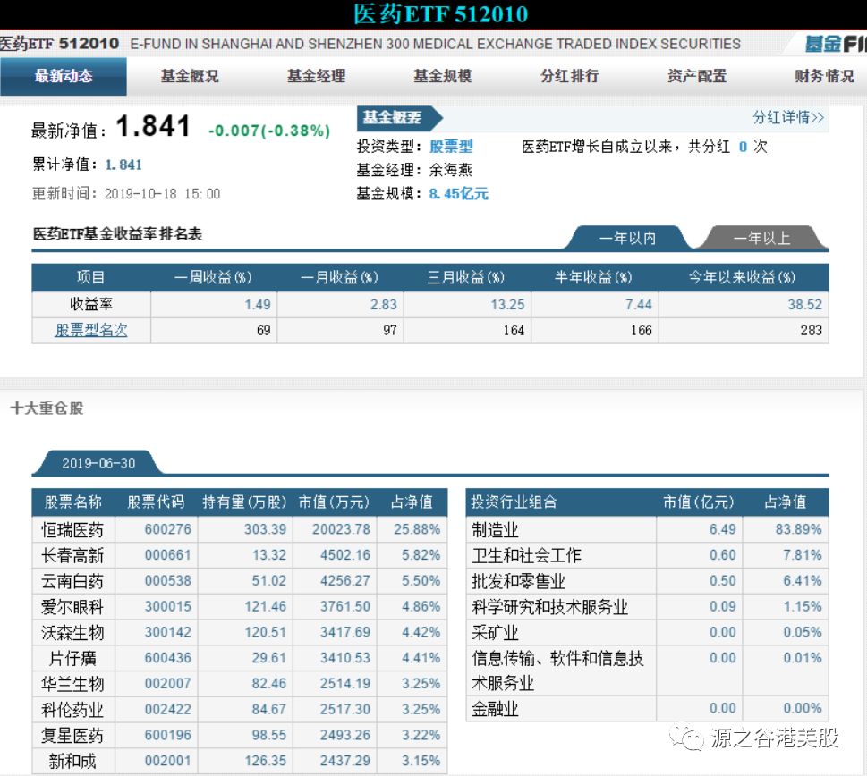Viewport: 867px width, 776px height.
Task: Click the latest net value 1.841
Action: click(x=153, y=126)
